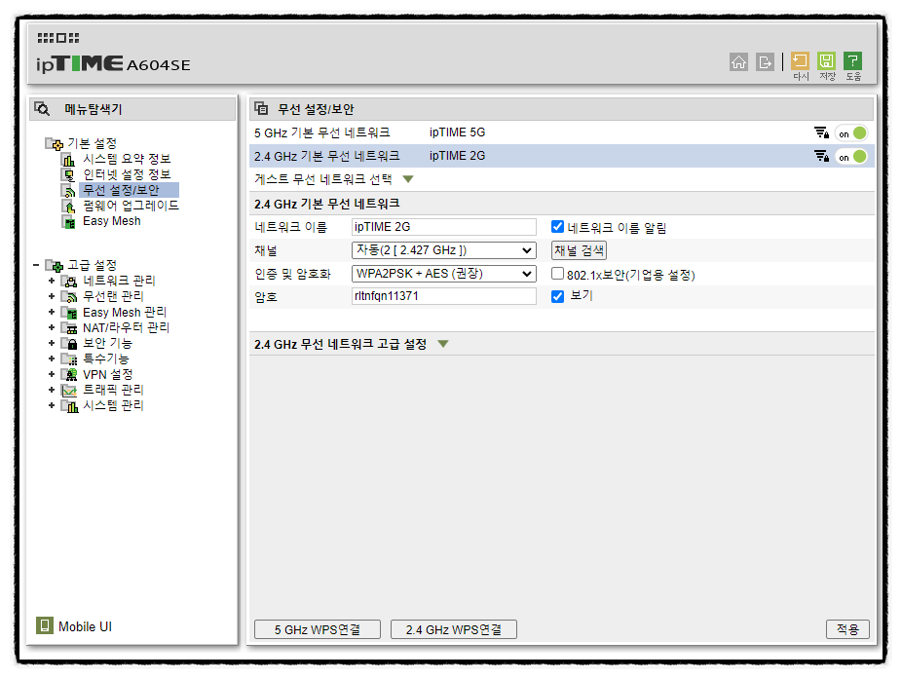Select 인터넷 설정 정보 menu item

(127, 174)
